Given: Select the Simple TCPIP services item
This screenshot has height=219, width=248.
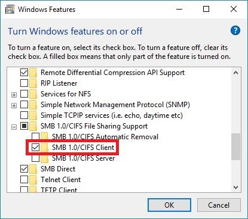Looking at the screenshot, I should click(112, 115).
